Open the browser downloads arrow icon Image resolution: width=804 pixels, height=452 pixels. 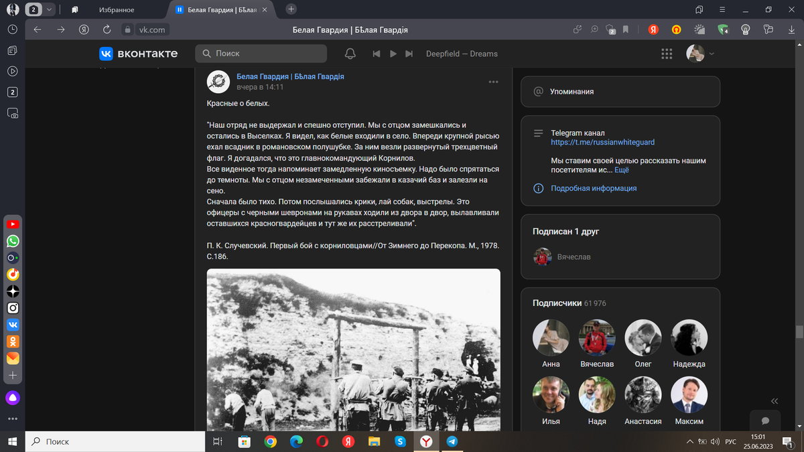pyautogui.click(x=791, y=29)
